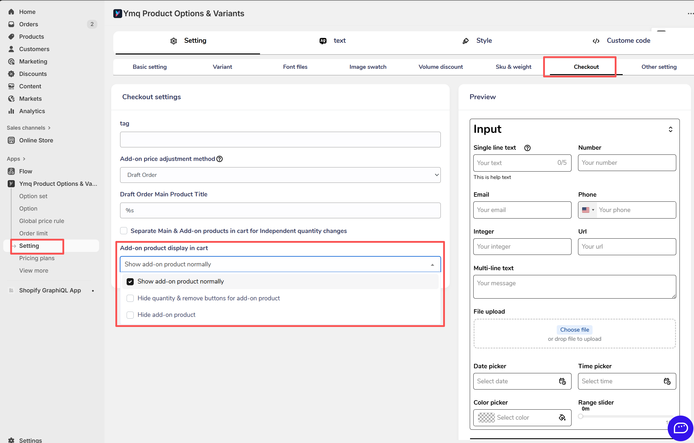Screen dimensions: 694x443
Task: Click the help icon next to Single line text
Action: [527, 148]
